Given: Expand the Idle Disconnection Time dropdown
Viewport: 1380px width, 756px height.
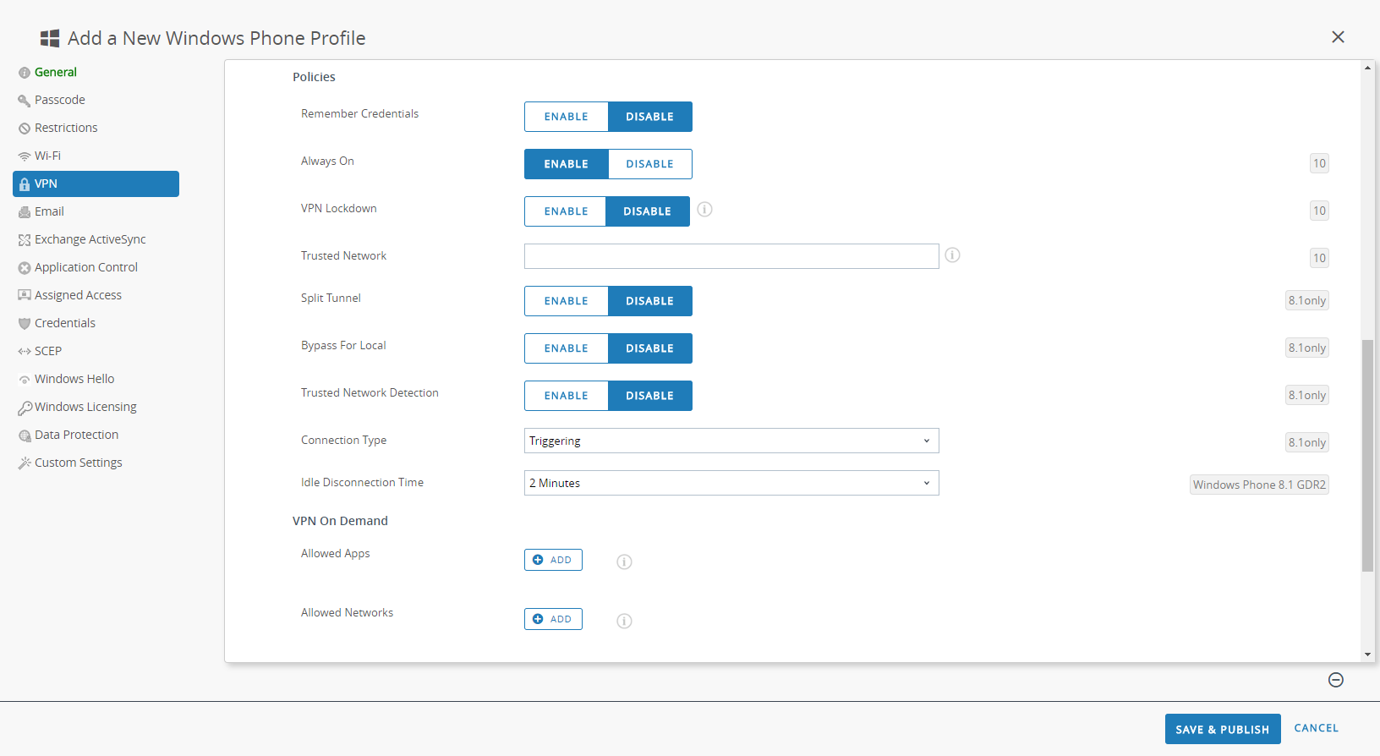Looking at the screenshot, I should point(731,483).
